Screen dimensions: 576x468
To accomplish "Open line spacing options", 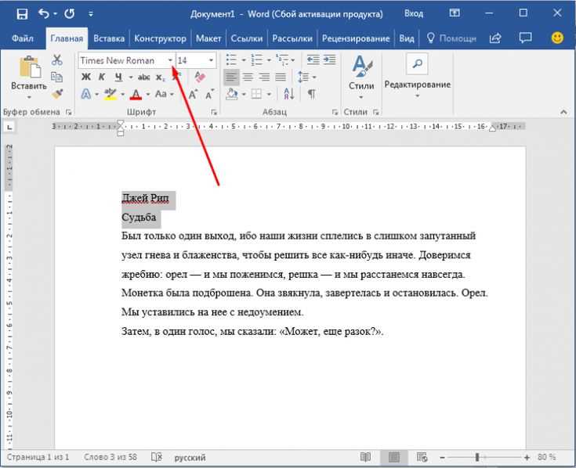I will coord(306,77).
